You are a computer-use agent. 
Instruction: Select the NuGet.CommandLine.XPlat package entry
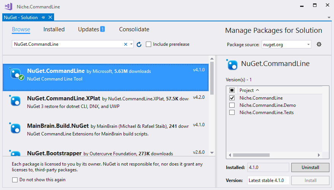click(x=105, y=105)
